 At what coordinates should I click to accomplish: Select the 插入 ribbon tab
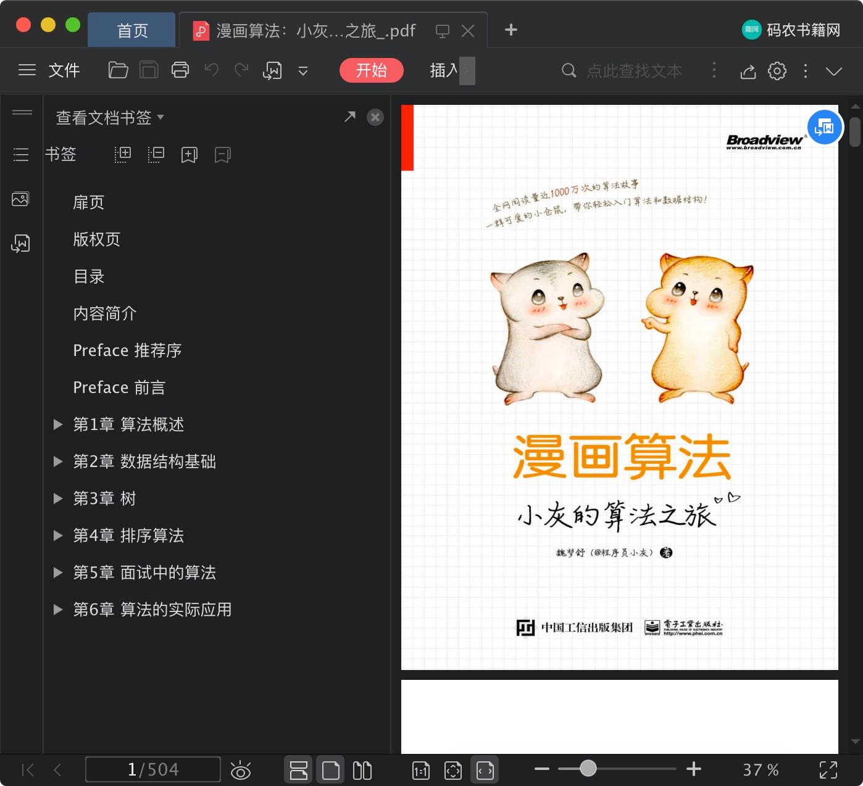(444, 70)
